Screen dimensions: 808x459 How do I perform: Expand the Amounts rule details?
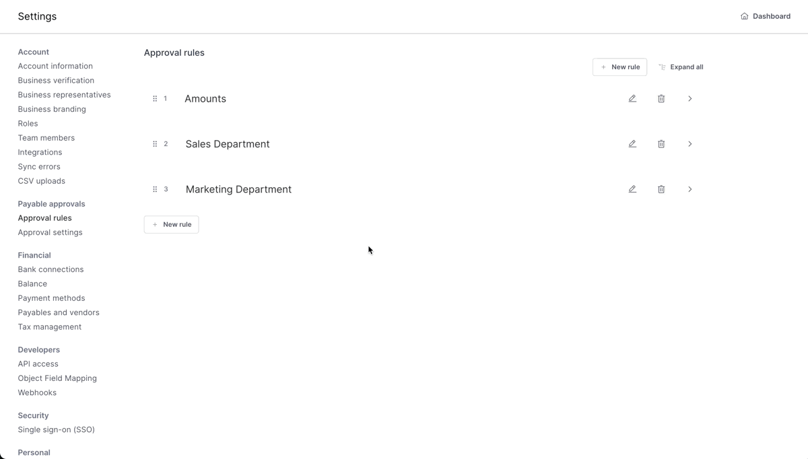(x=689, y=98)
